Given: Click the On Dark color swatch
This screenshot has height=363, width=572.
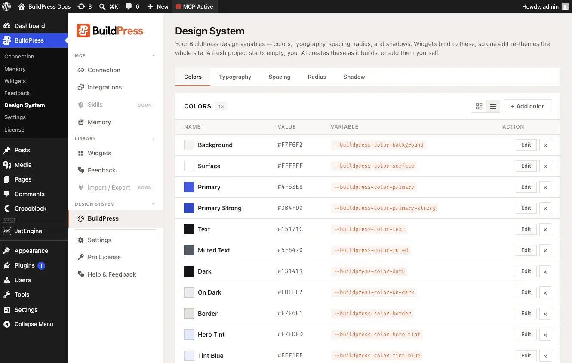Looking at the screenshot, I should click(x=189, y=292).
